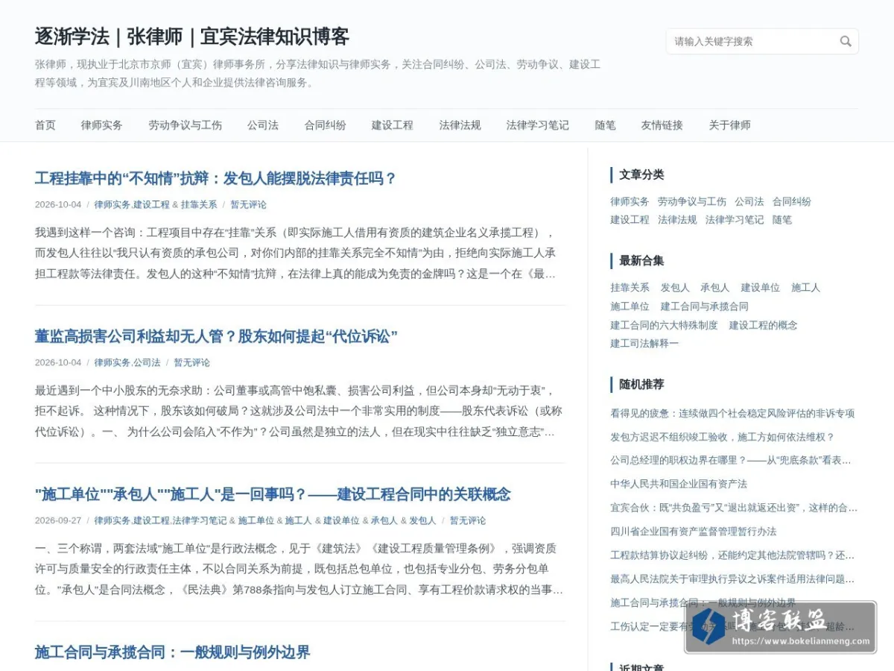
Task: Open 建设工程 in the navigation bar
Action: coord(393,125)
